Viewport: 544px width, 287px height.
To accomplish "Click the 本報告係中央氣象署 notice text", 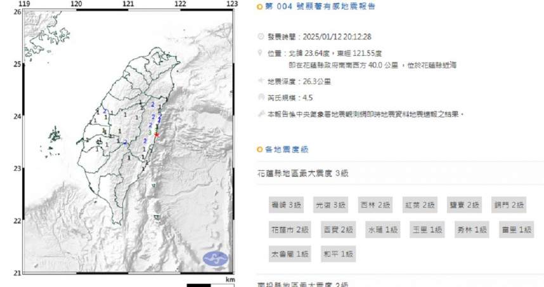I will (366, 114).
